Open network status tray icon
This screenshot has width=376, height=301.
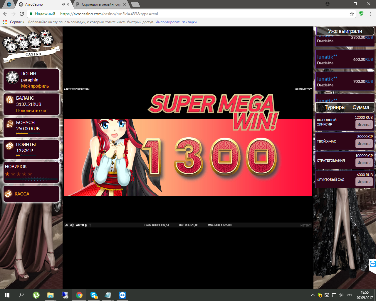(x=334, y=295)
